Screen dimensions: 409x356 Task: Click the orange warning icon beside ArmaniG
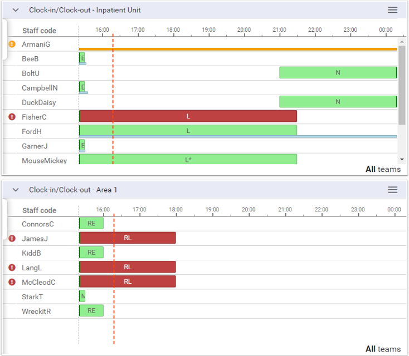pyautogui.click(x=12, y=44)
